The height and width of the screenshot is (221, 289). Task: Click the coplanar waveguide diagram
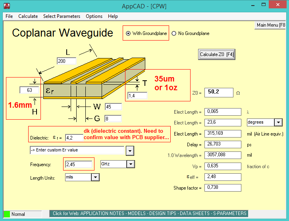tap(94, 78)
